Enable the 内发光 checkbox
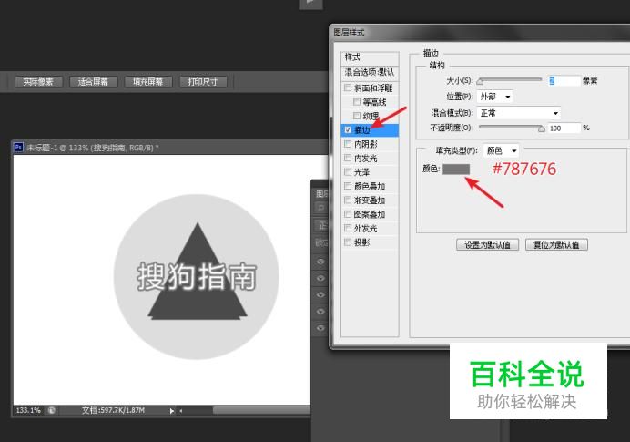Image resolution: width=630 pixels, height=442 pixels. (348, 158)
